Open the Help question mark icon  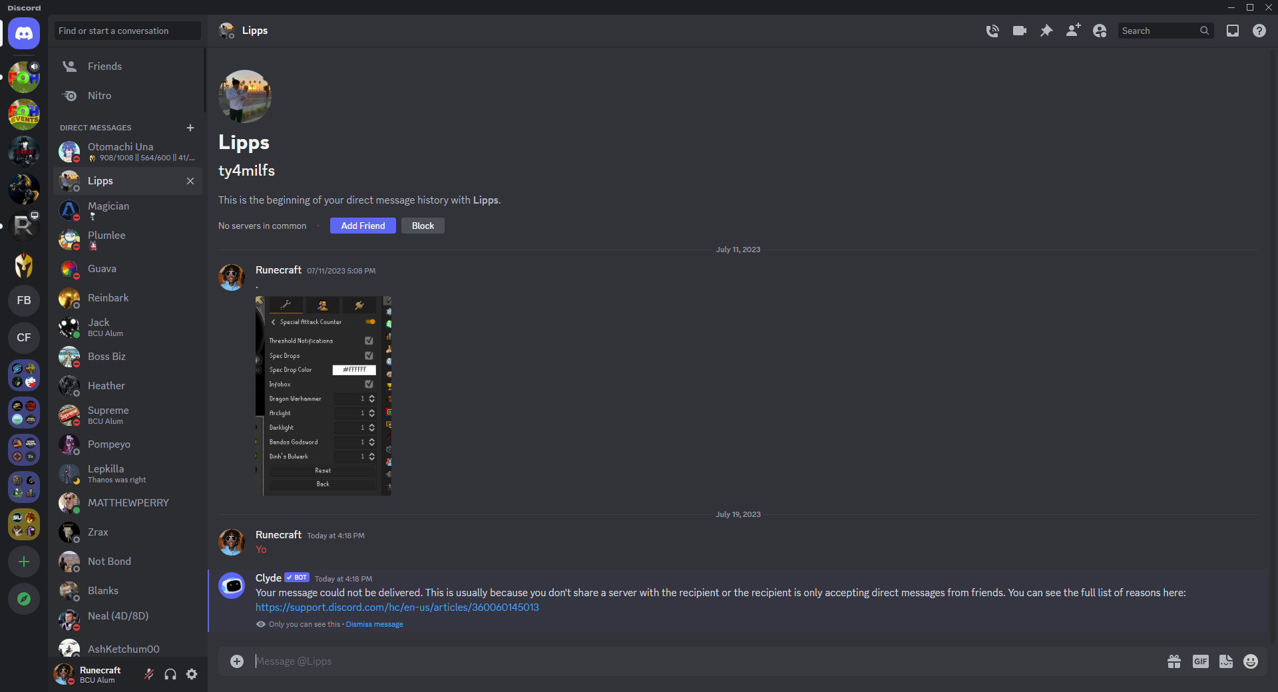(x=1259, y=31)
